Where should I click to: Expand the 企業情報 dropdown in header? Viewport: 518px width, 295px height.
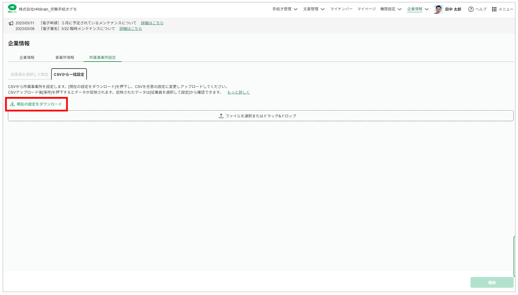(x=418, y=9)
